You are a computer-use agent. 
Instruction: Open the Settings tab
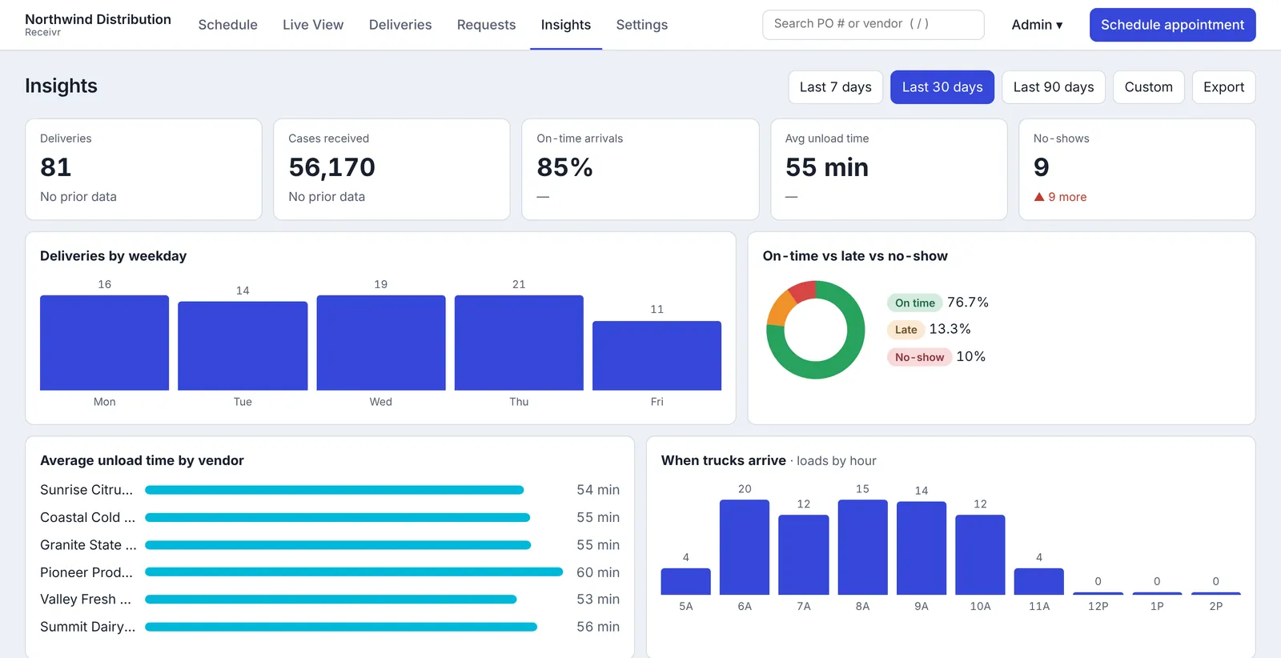[642, 25]
